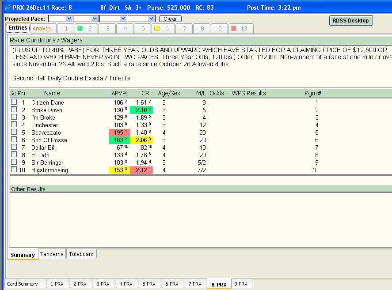
Task: Select yellow-marked horse tab 6
Action: pyautogui.click(x=163, y=29)
